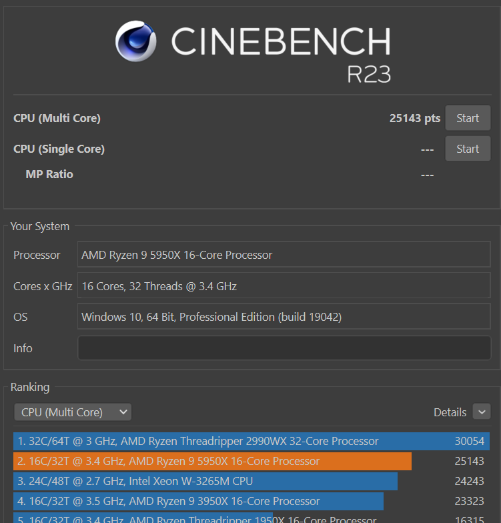Open the CPU (Multi Core) ranking dropdown

coord(73,412)
